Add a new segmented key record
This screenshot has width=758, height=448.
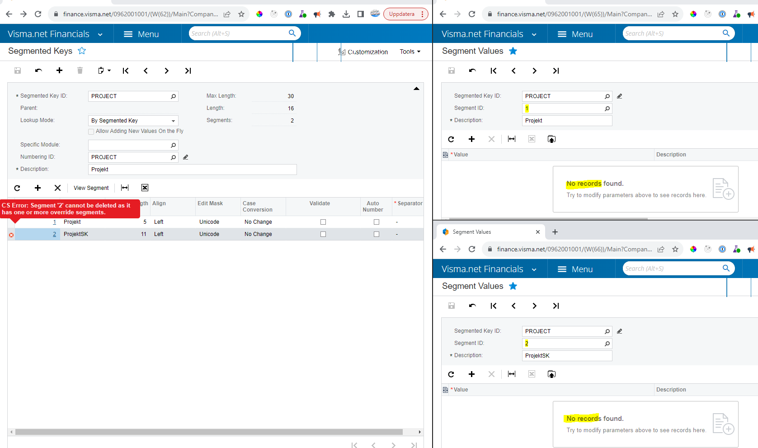[x=59, y=71]
